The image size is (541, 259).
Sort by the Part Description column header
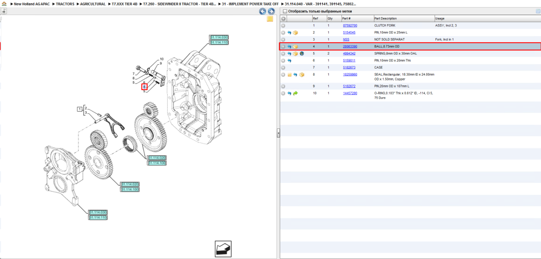coord(404,18)
